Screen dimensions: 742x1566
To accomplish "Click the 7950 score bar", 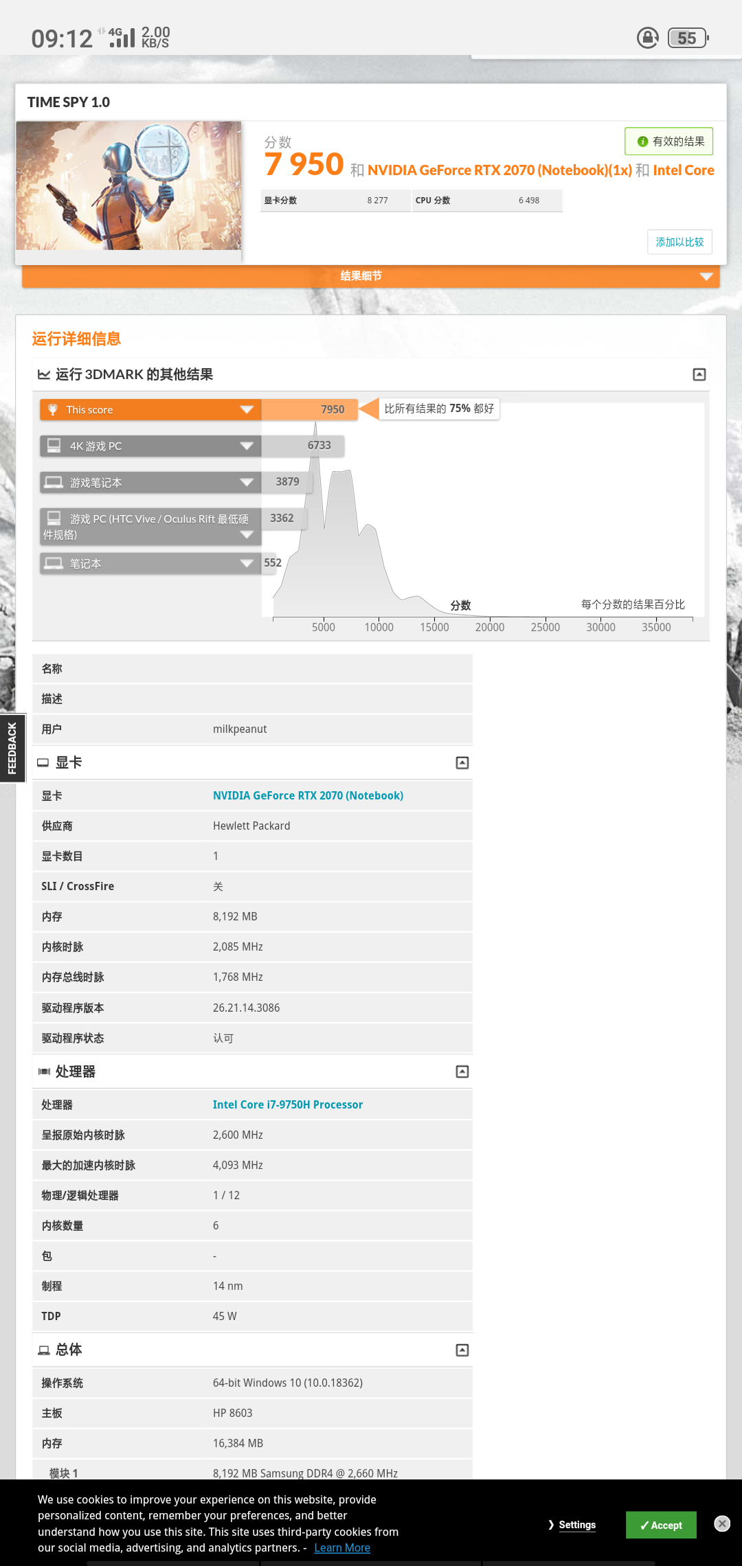I will coord(309,409).
